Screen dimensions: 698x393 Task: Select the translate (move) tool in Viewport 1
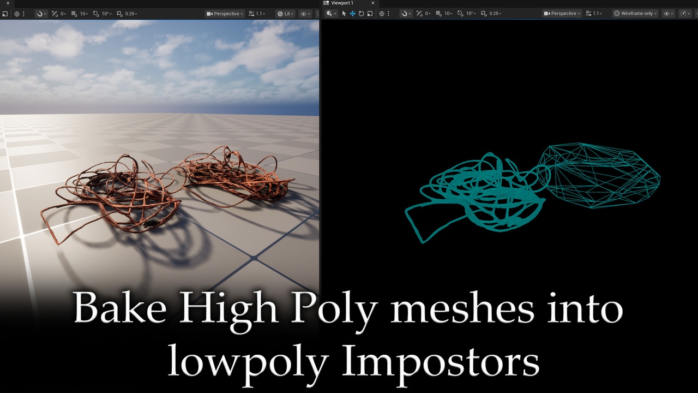pos(353,14)
